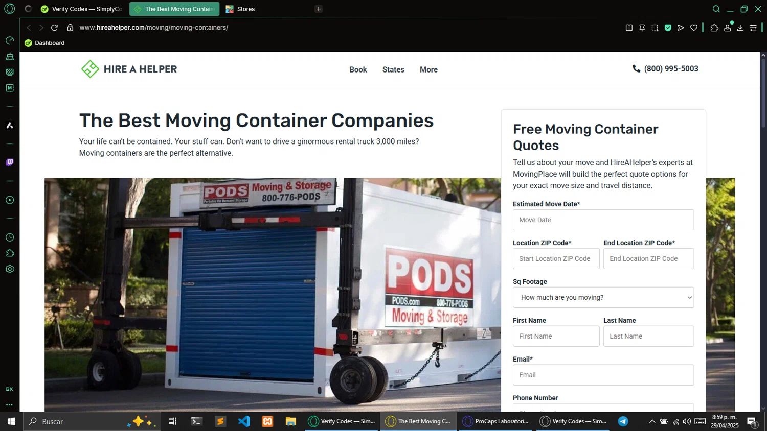Open the Aria AI sidebar icon
Screen dimensions: 767x431
[9, 125]
